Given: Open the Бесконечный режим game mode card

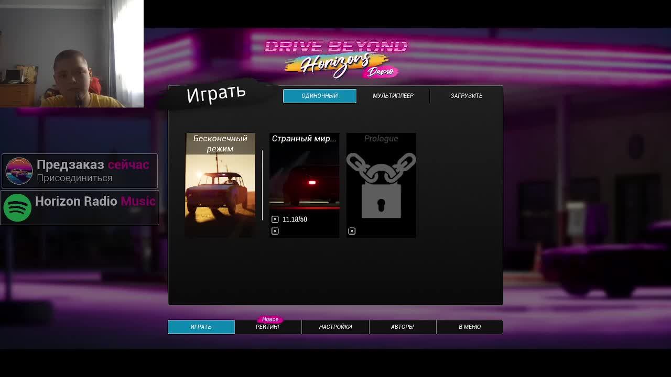Looking at the screenshot, I should tap(220, 185).
